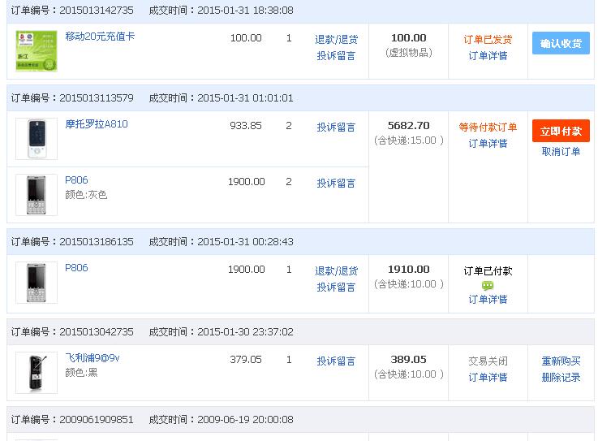The width and height of the screenshot is (598, 441).
Task: Open 投诉留言 for the 移动20元充值卡 item
Action: pyautogui.click(x=336, y=56)
